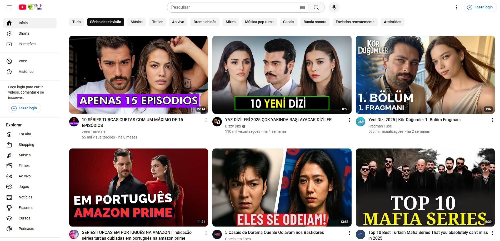Open settings three-dot menu in header

tap(457, 7)
